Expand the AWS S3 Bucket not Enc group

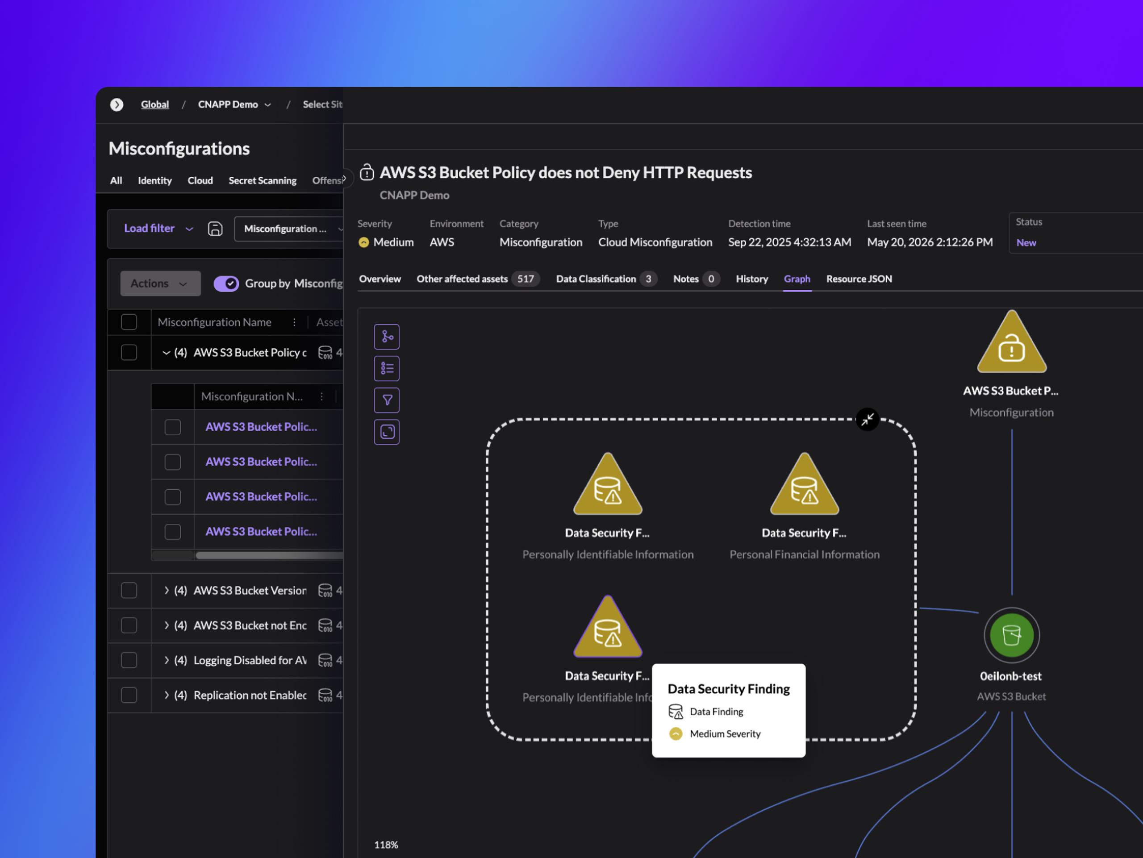166,625
